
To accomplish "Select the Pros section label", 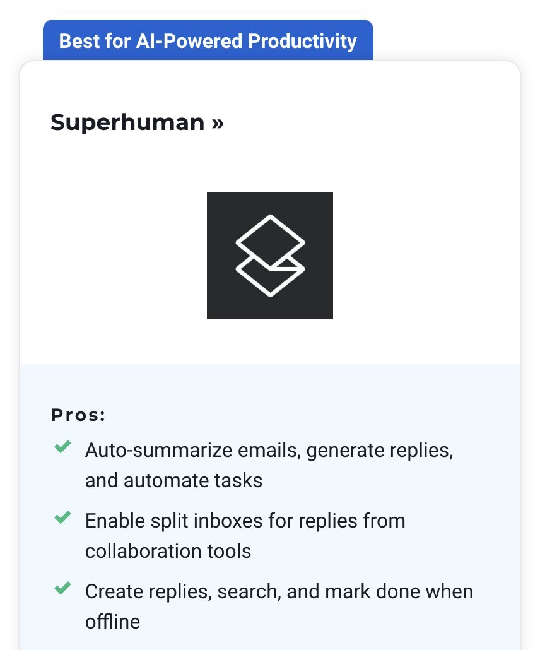I will [x=78, y=415].
